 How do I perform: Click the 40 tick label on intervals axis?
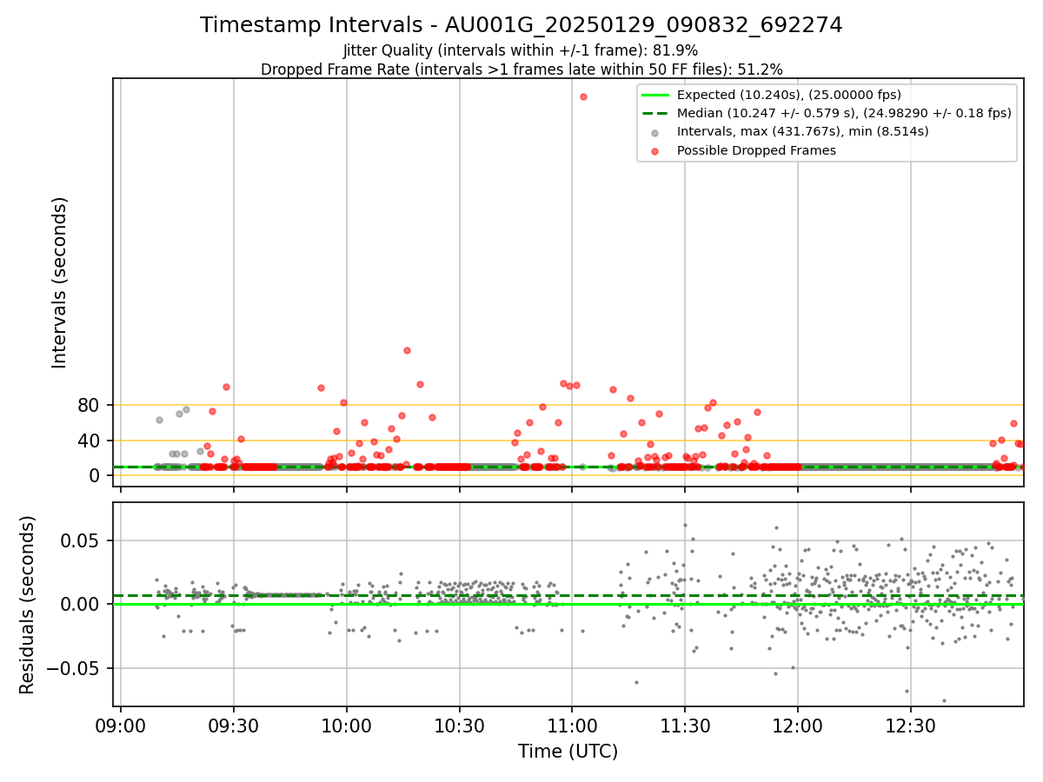coord(90,441)
